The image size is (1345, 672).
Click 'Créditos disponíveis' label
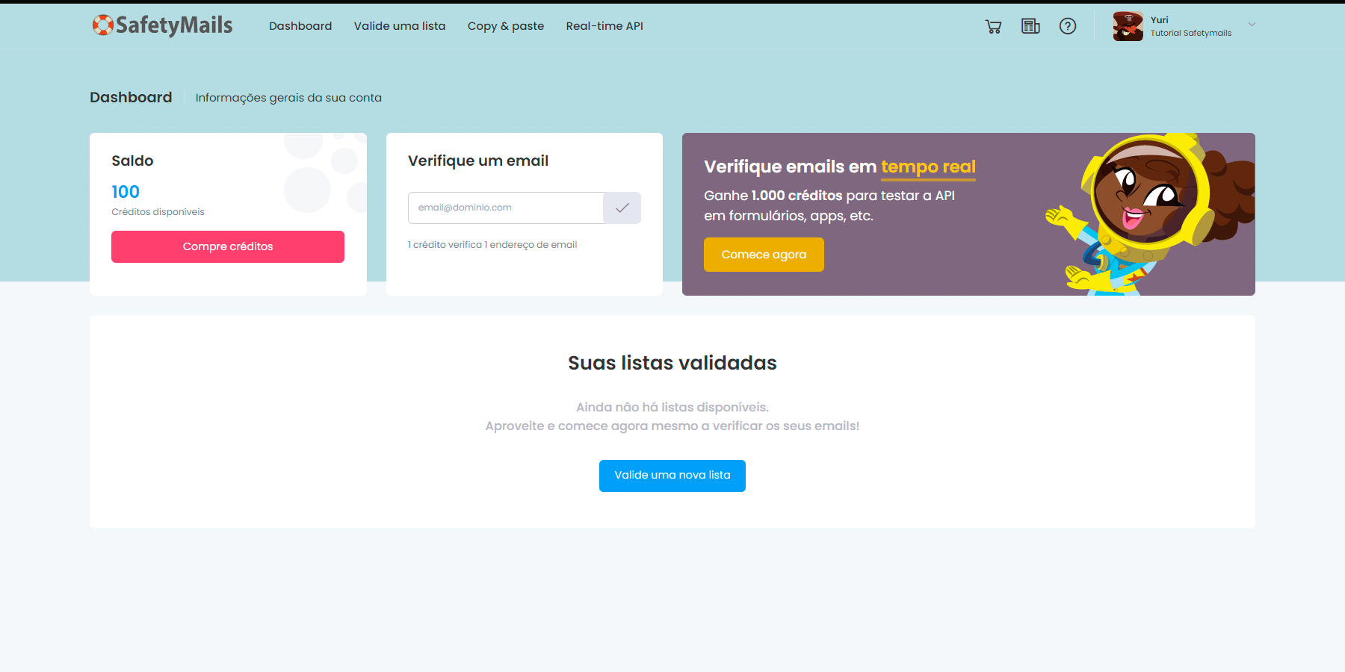click(x=158, y=212)
